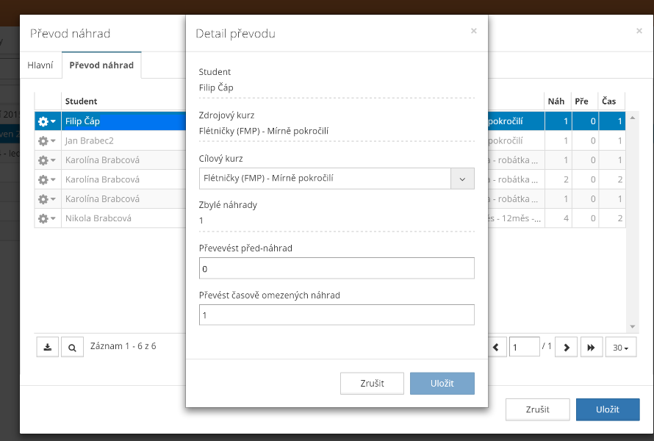This screenshot has height=441, width=654.
Task: Switch to the Hlavní tab
Action: click(40, 65)
